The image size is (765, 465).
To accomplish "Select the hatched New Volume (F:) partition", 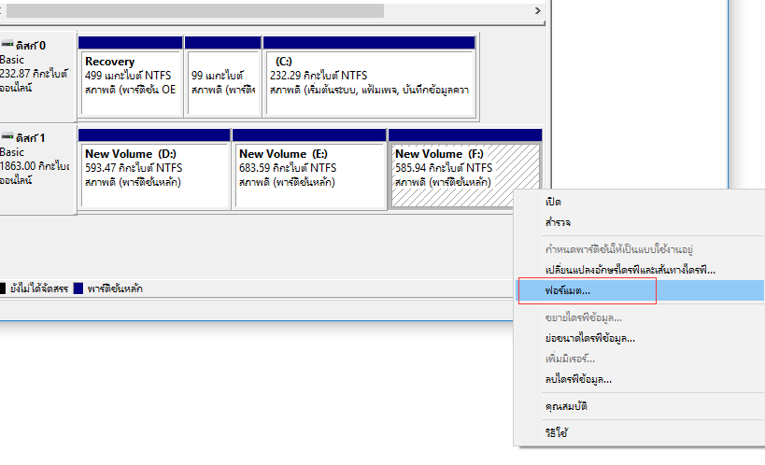I will tap(464, 168).
